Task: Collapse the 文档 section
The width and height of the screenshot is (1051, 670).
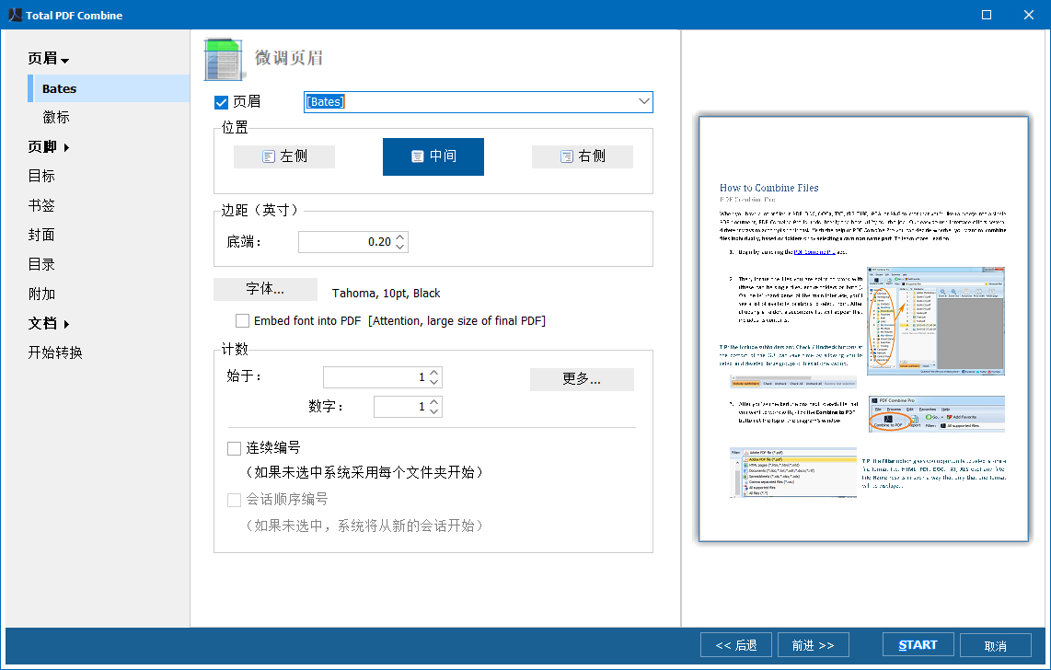Action: [x=47, y=323]
